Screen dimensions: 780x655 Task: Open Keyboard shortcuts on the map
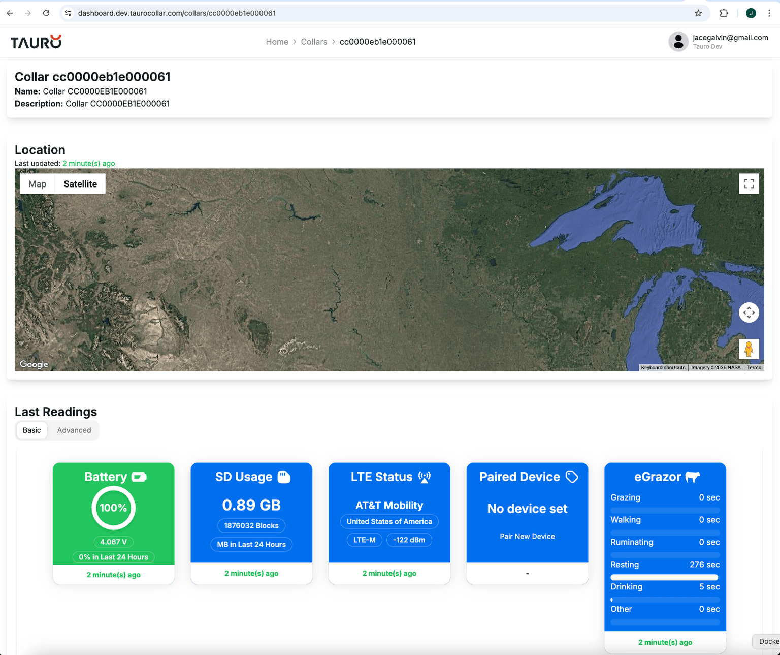(663, 368)
